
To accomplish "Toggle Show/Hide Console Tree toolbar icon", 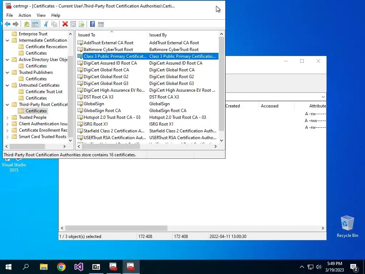I will coord(35,24).
